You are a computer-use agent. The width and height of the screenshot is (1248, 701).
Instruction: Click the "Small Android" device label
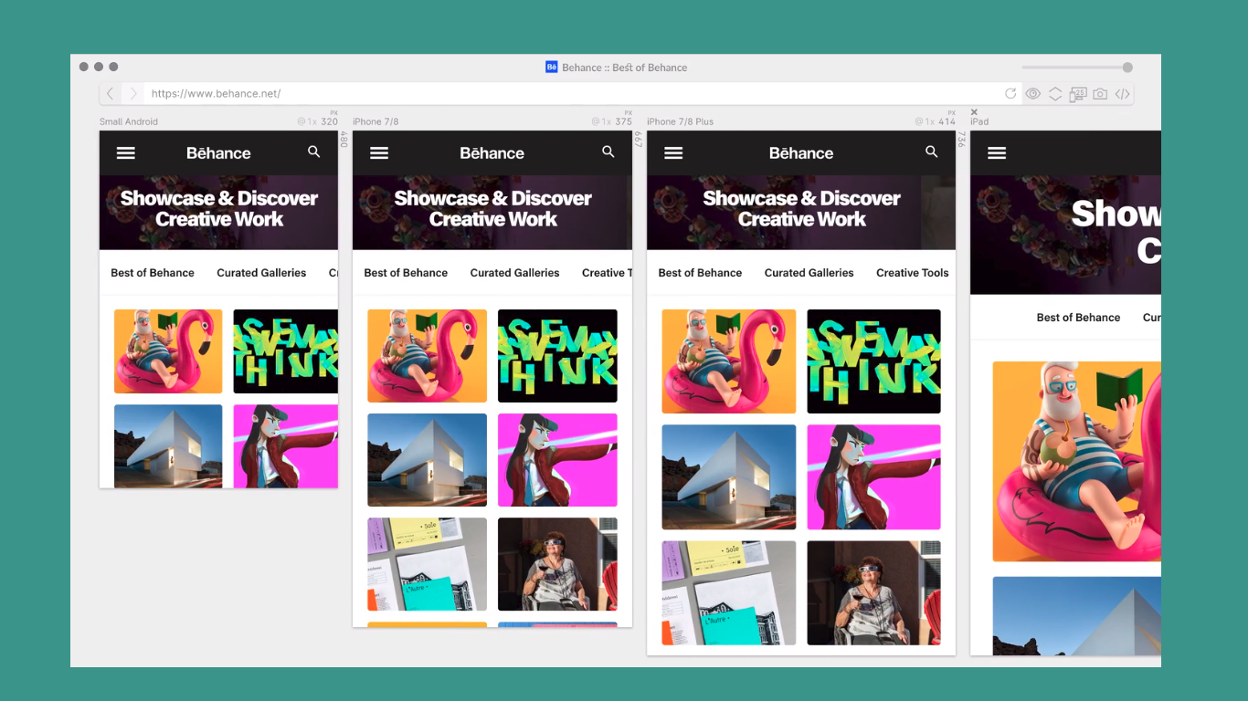[129, 121]
